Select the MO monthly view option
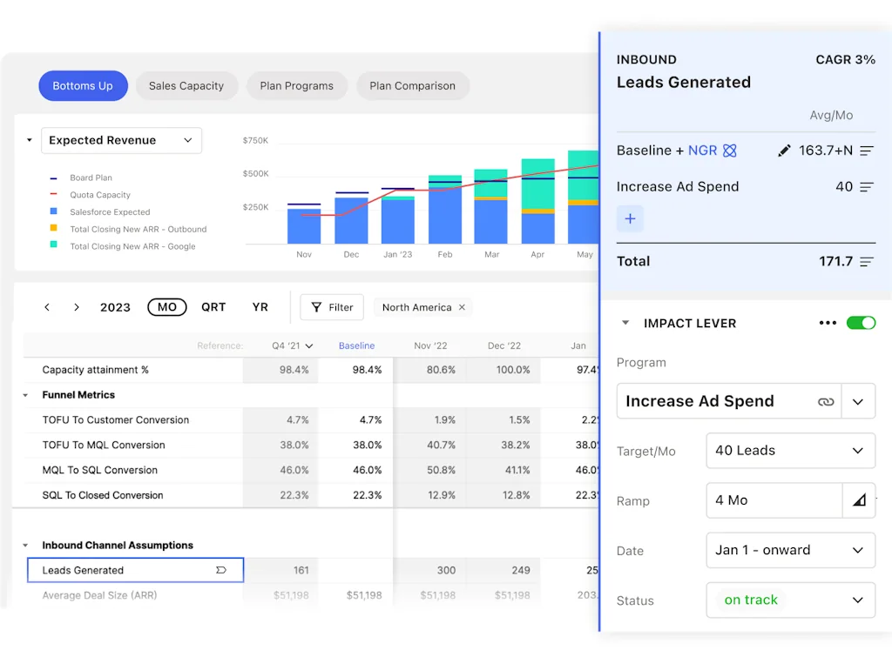The image size is (892, 657). pyautogui.click(x=167, y=307)
